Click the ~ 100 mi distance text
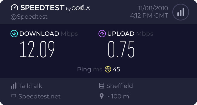Image resolution: width=197 pixels, height=105 pixels. [x=118, y=96]
